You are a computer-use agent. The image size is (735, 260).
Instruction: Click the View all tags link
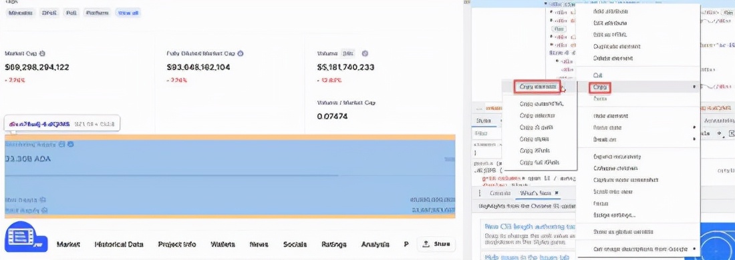[x=128, y=13]
